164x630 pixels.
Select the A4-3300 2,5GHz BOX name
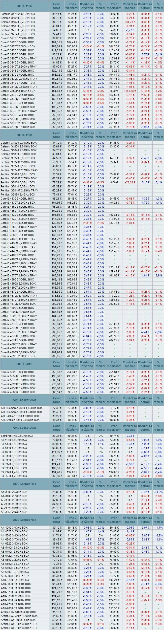pyautogui.click(x=14, y=492)
